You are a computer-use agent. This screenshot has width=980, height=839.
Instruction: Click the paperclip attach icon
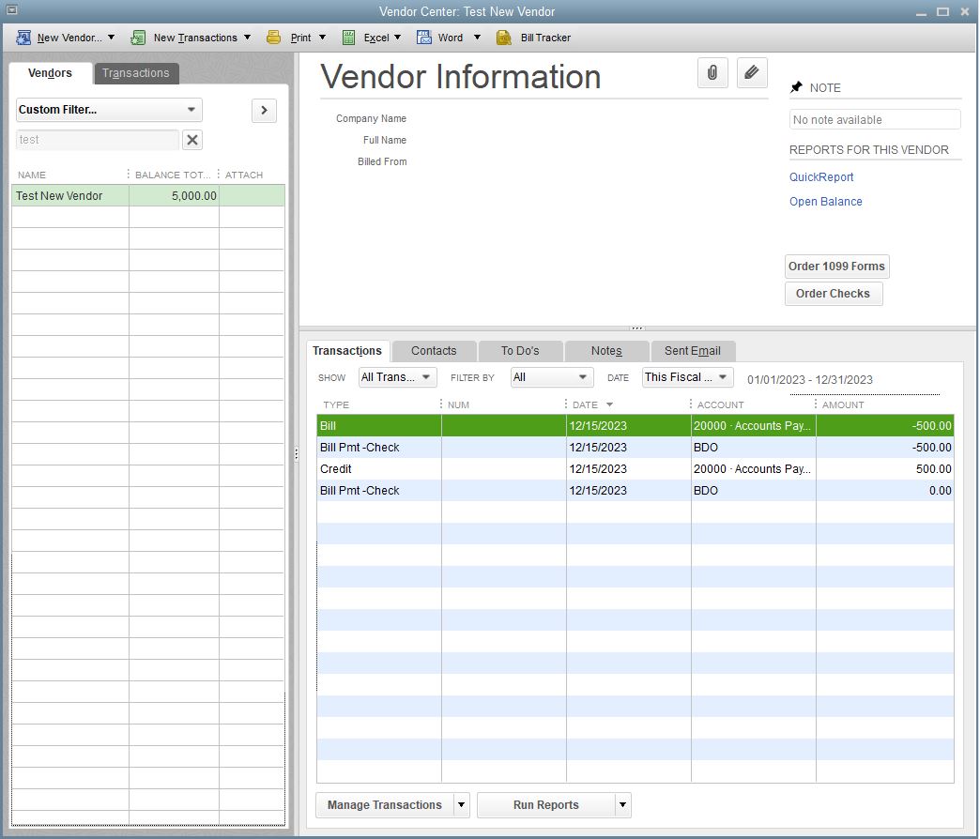[712, 73]
